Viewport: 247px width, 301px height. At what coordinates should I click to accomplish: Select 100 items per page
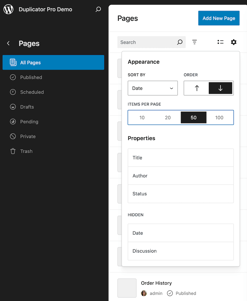[x=219, y=117]
